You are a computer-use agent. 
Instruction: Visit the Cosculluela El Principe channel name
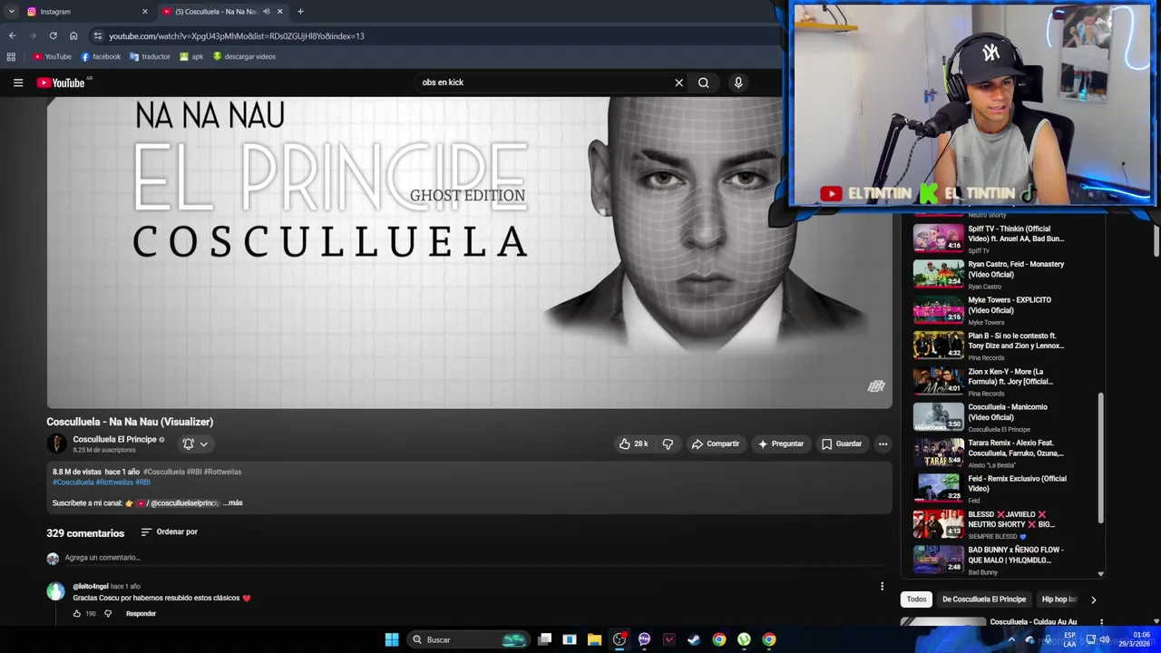point(114,439)
